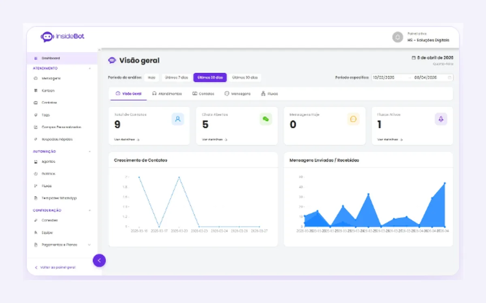Open the profile avatar in the header
486x303 pixels.
pyautogui.click(x=398, y=37)
